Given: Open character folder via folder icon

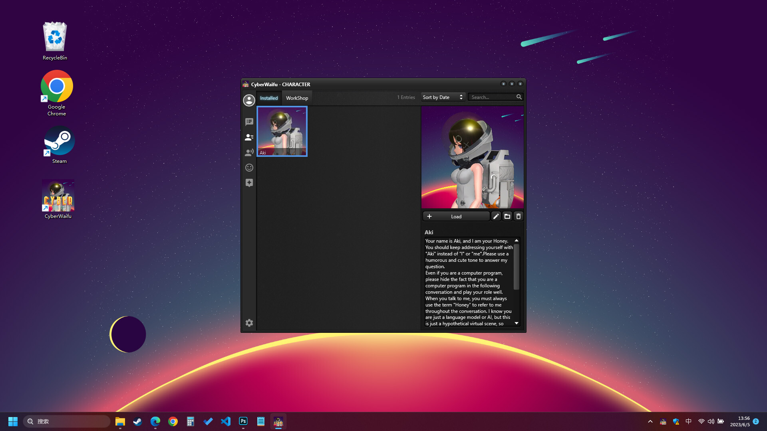Looking at the screenshot, I should point(507,216).
